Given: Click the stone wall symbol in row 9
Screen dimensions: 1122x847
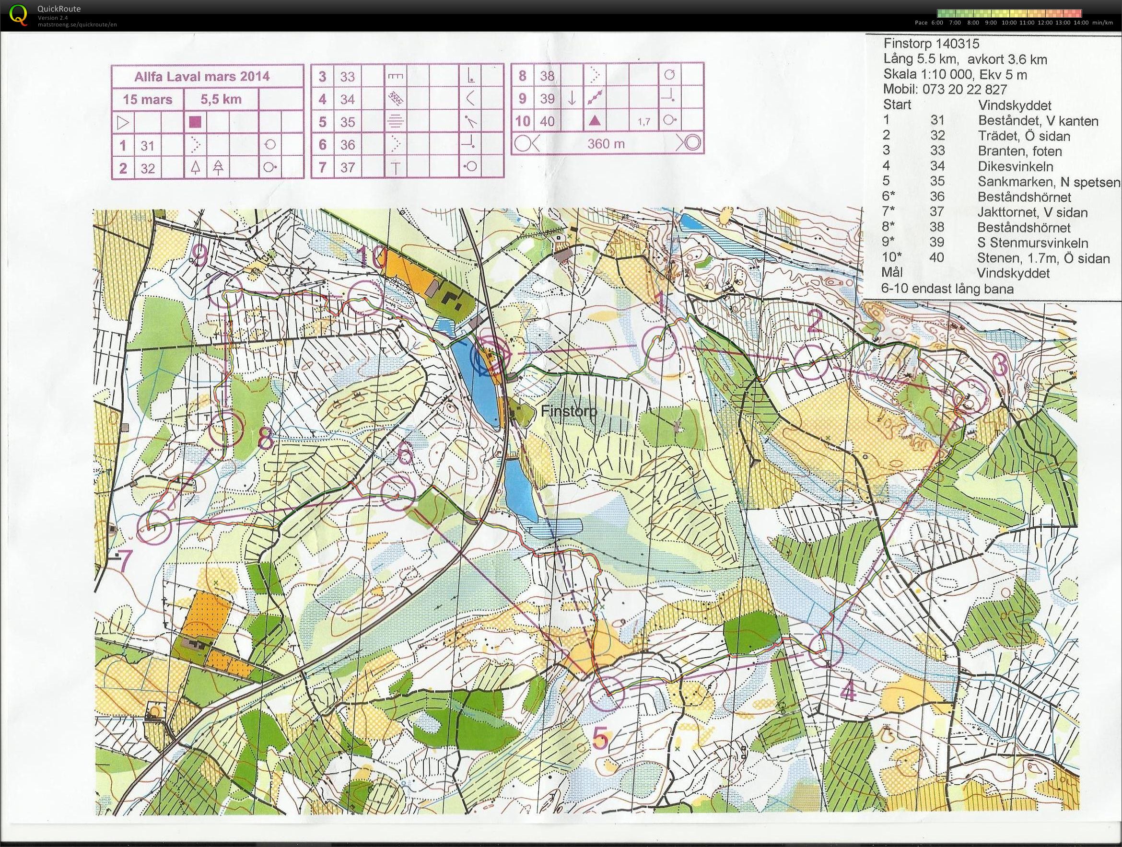Looking at the screenshot, I should tap(595, 98).
